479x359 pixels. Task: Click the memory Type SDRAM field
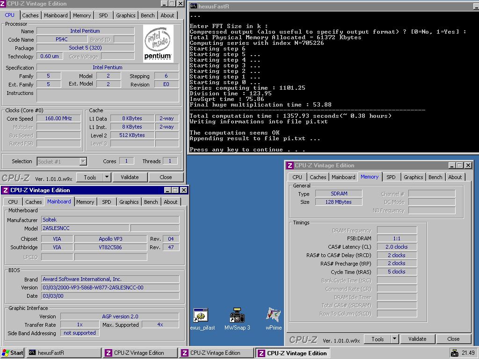339,194
